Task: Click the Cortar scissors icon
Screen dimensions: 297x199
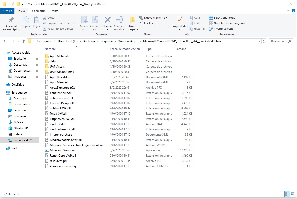Action: coord(45,18)
